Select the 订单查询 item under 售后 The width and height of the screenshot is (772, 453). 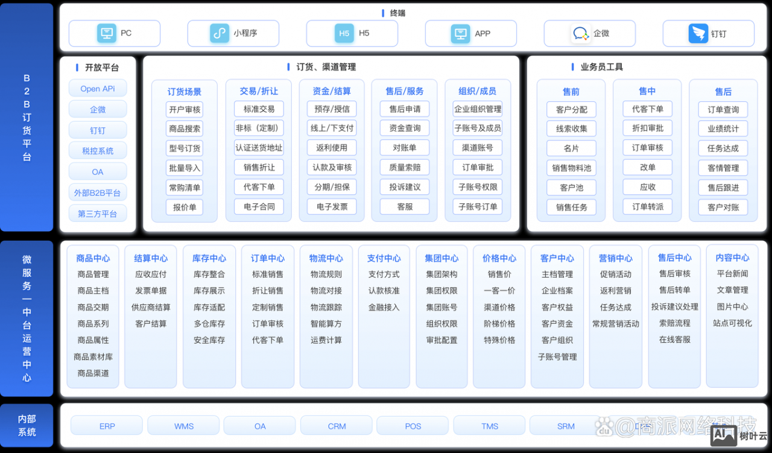(723, 109)
